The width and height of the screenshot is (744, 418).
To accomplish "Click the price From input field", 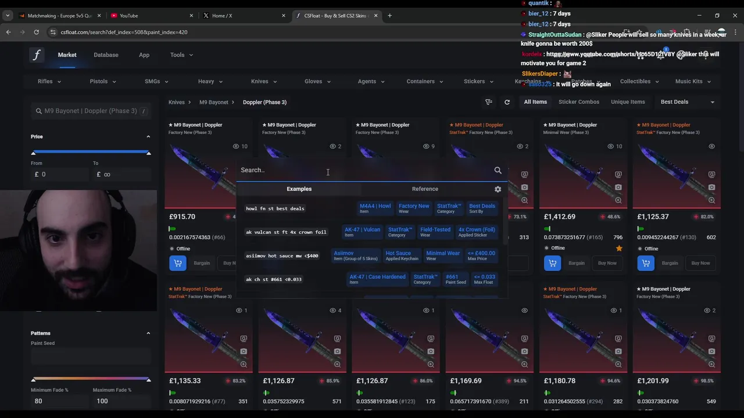I will tap(59, 174).
